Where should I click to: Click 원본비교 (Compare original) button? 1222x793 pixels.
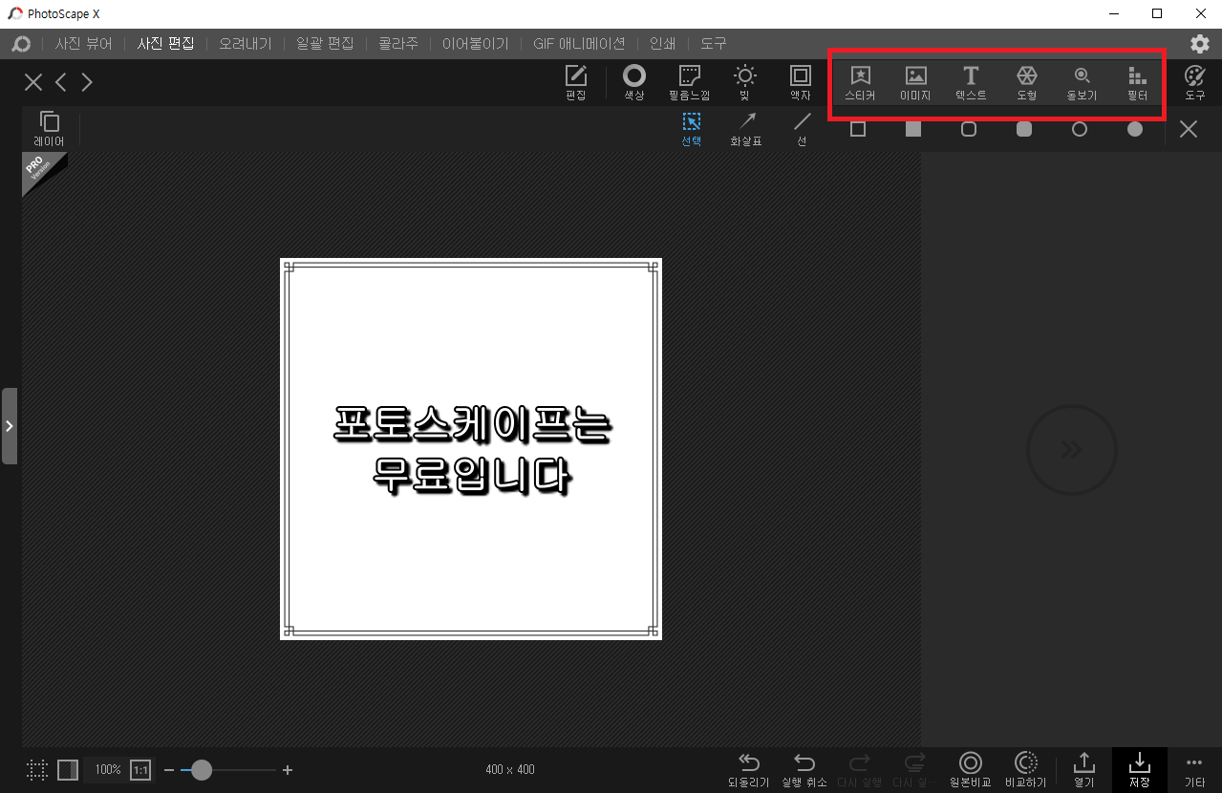point(971,770)
